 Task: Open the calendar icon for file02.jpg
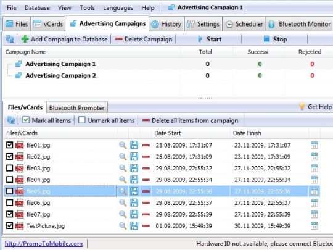tap(314, 157)
